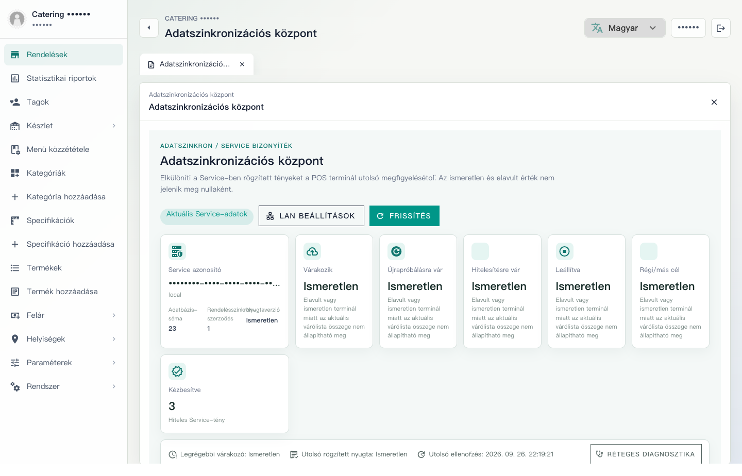
Task: Click the Menü közzététele icon
Action: tap(15, 149)
